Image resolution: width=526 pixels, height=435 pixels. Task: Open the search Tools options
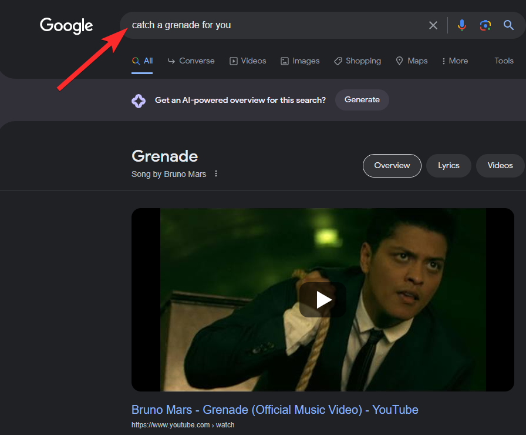coord(504,61)
